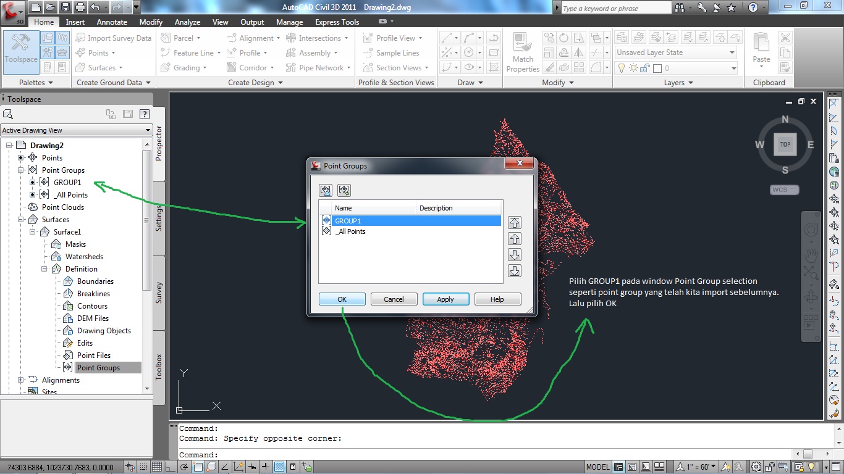Click the layer freeze sun icon

[634, 68]
